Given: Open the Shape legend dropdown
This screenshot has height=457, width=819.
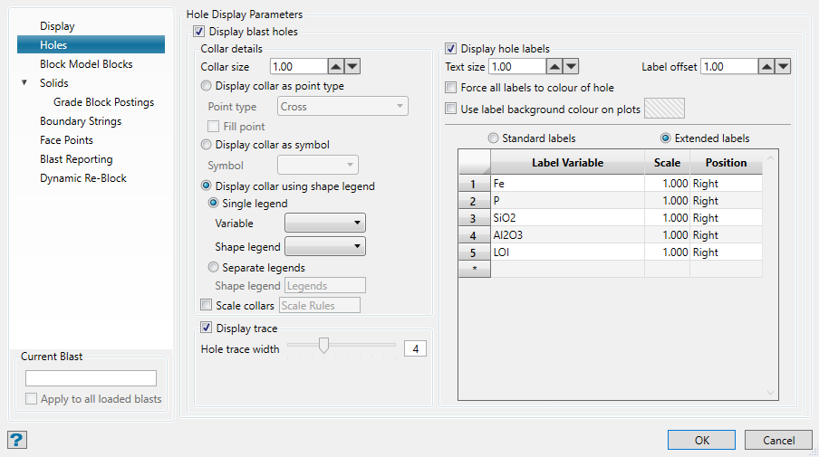Looking at the screenshot, I should click(x=325, y=245).
